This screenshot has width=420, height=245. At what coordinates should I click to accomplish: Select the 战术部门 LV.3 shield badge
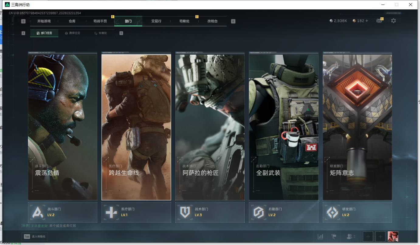click(210, 212)
